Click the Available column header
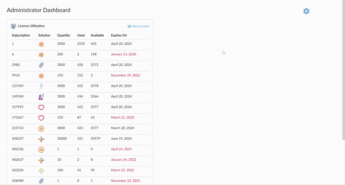The image size is (345, 185). pos(97,35)
